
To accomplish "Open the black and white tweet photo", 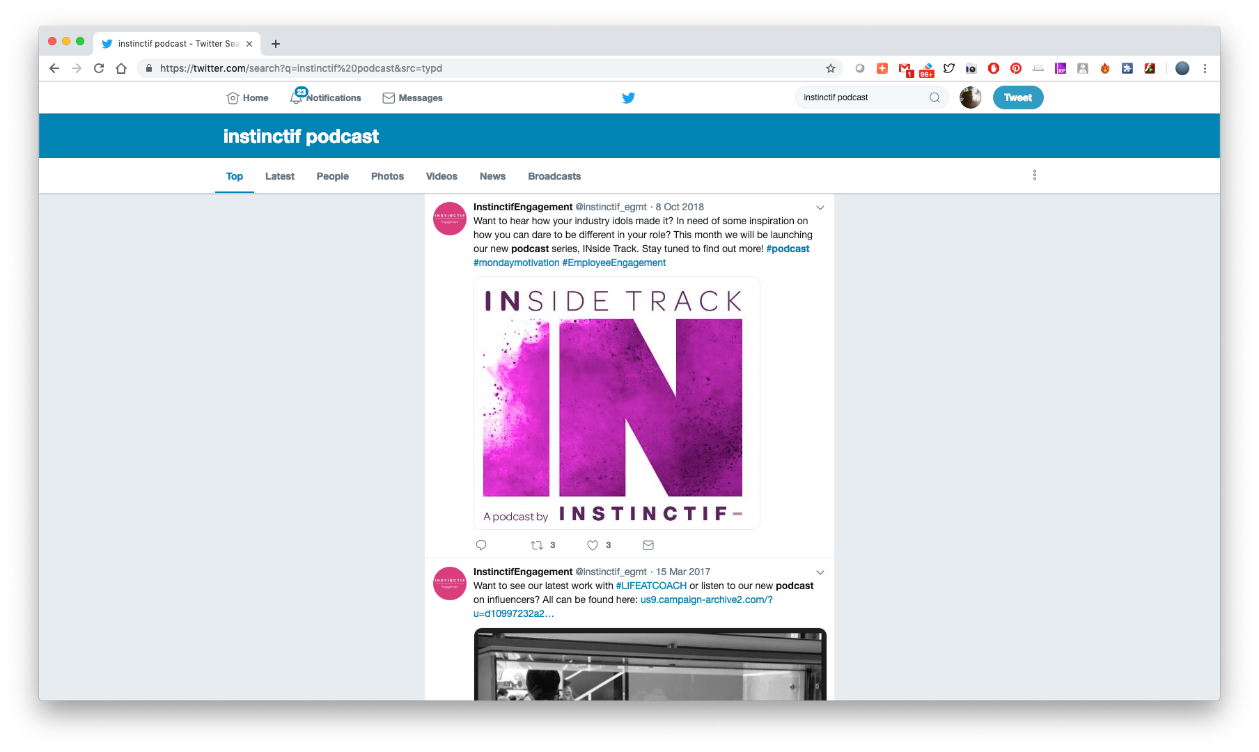I will tap(650, 664).
